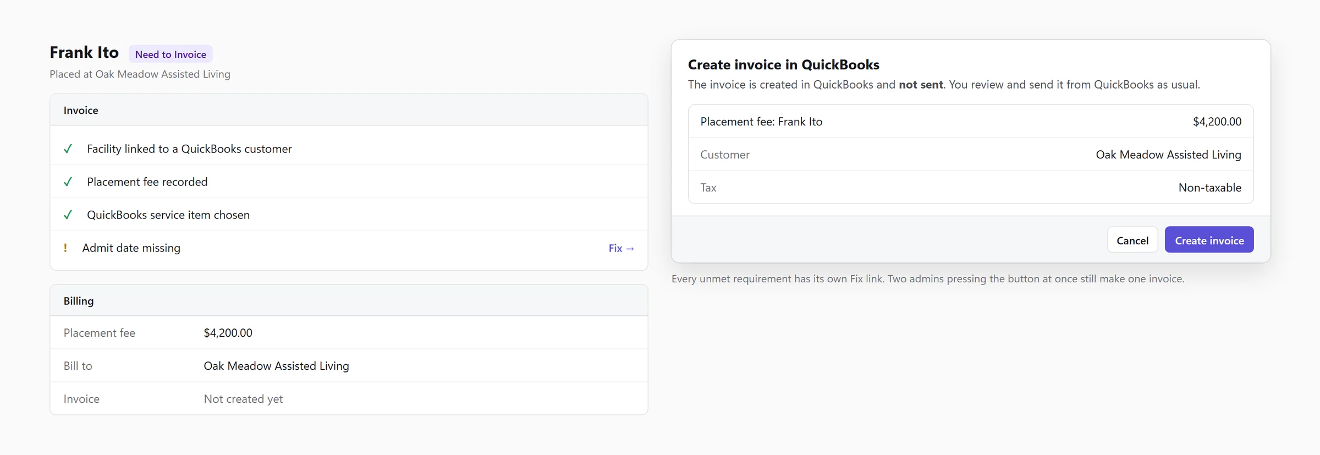Click the Customer label in the dialog
The width and height of the screenshot is (1320, 455).
[724, 155]
